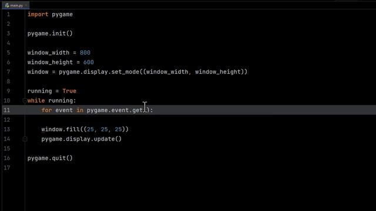Viewport: 376px width, 211px height.
Task: Click 'set_mode' in the display call
Action: tap(125, 72)
